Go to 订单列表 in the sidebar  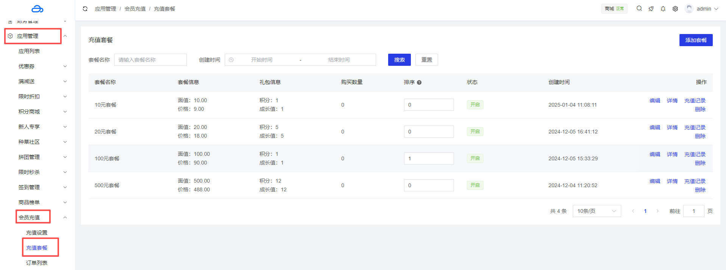tap(37, 263)
